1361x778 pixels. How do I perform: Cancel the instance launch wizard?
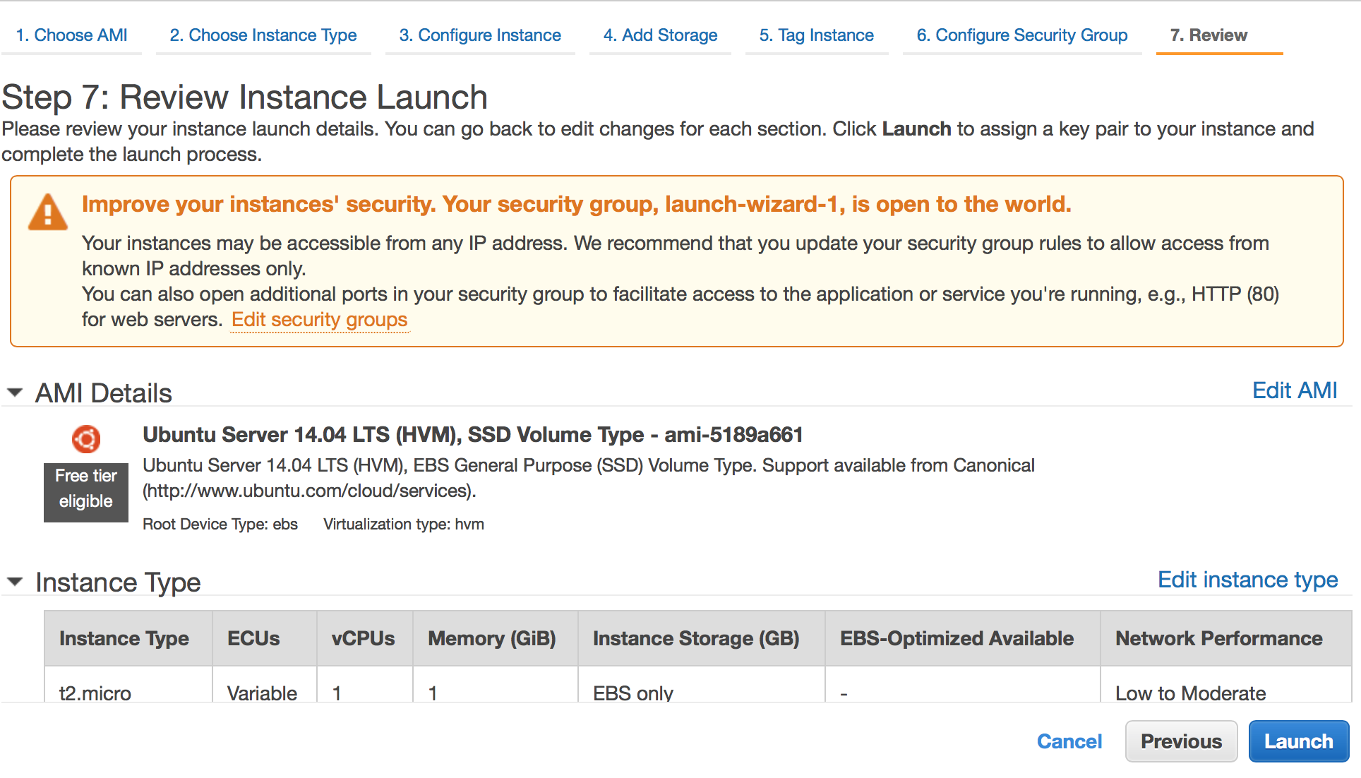[1069, 741]
